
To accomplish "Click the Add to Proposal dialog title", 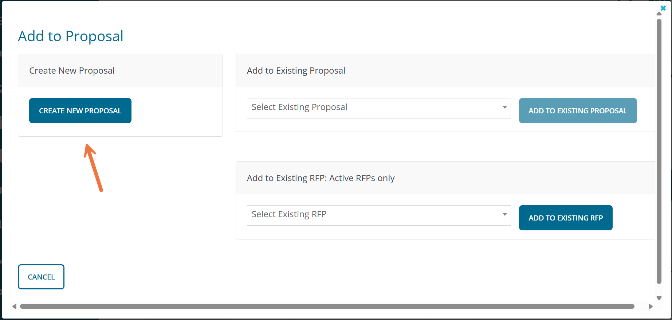I will (x=71, y=36).
